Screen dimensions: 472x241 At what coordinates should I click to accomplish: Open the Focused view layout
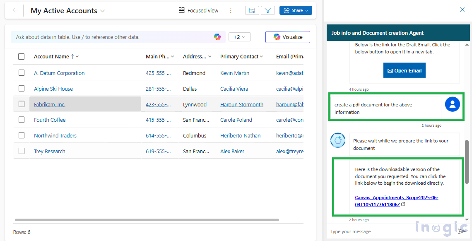click(198, 10)
